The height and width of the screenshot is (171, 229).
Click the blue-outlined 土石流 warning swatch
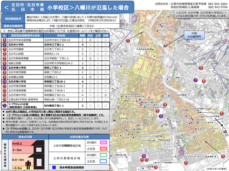(x=103, y=161)
